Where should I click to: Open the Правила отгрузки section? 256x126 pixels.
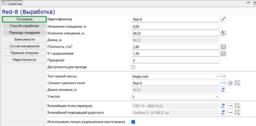(24, 53)
